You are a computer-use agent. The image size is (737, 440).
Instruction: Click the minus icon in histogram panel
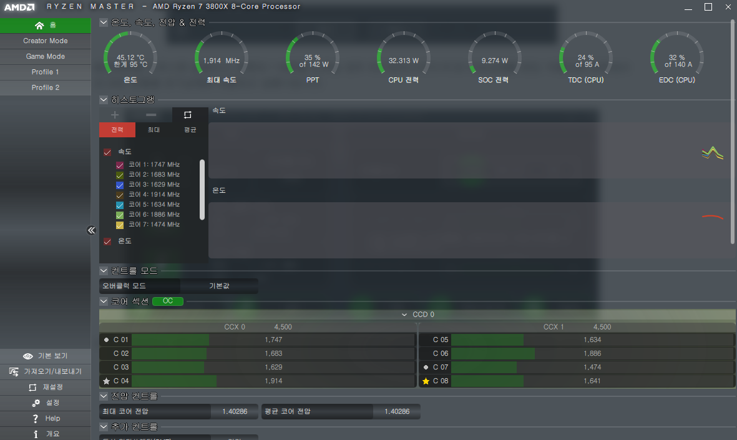151,115
